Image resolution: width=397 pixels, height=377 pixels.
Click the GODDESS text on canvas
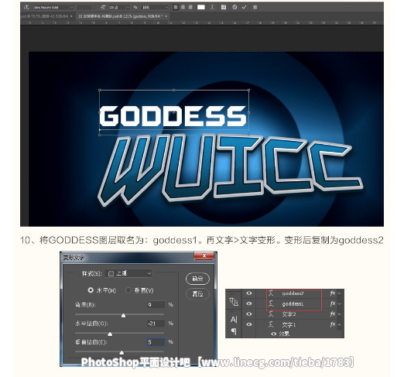point(173,116)
